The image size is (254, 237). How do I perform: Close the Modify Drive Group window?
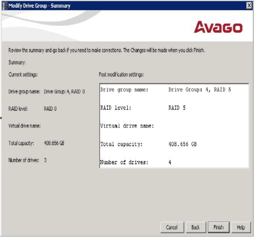[x=249, y=6]
